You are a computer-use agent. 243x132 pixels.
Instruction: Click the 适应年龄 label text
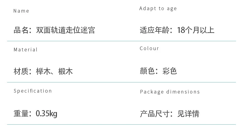tap(154, 30)
